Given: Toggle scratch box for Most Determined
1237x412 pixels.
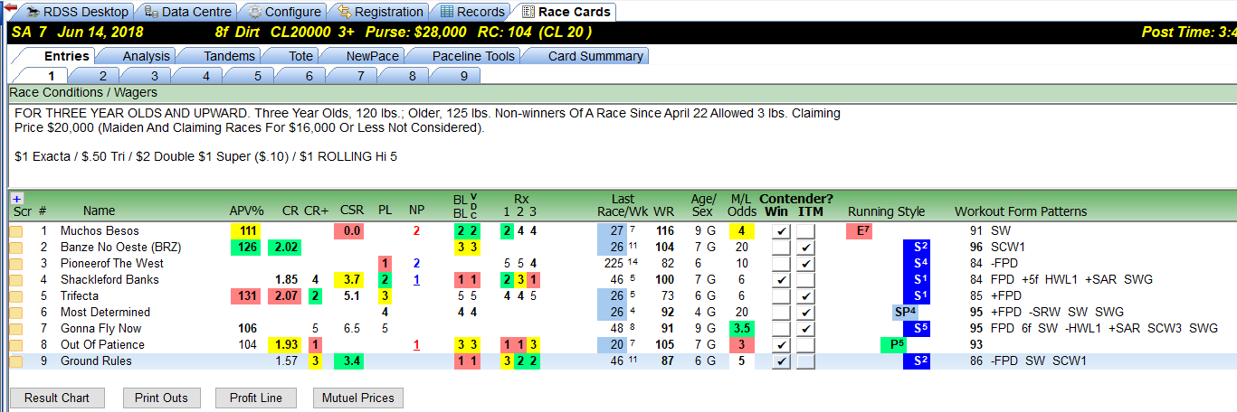Looking at the screenshot, I should tap(16, 313).
